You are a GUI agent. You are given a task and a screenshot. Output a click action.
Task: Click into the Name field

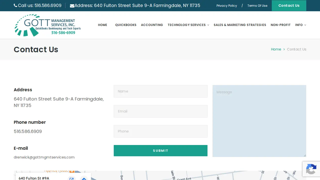[x=160, y=91]
